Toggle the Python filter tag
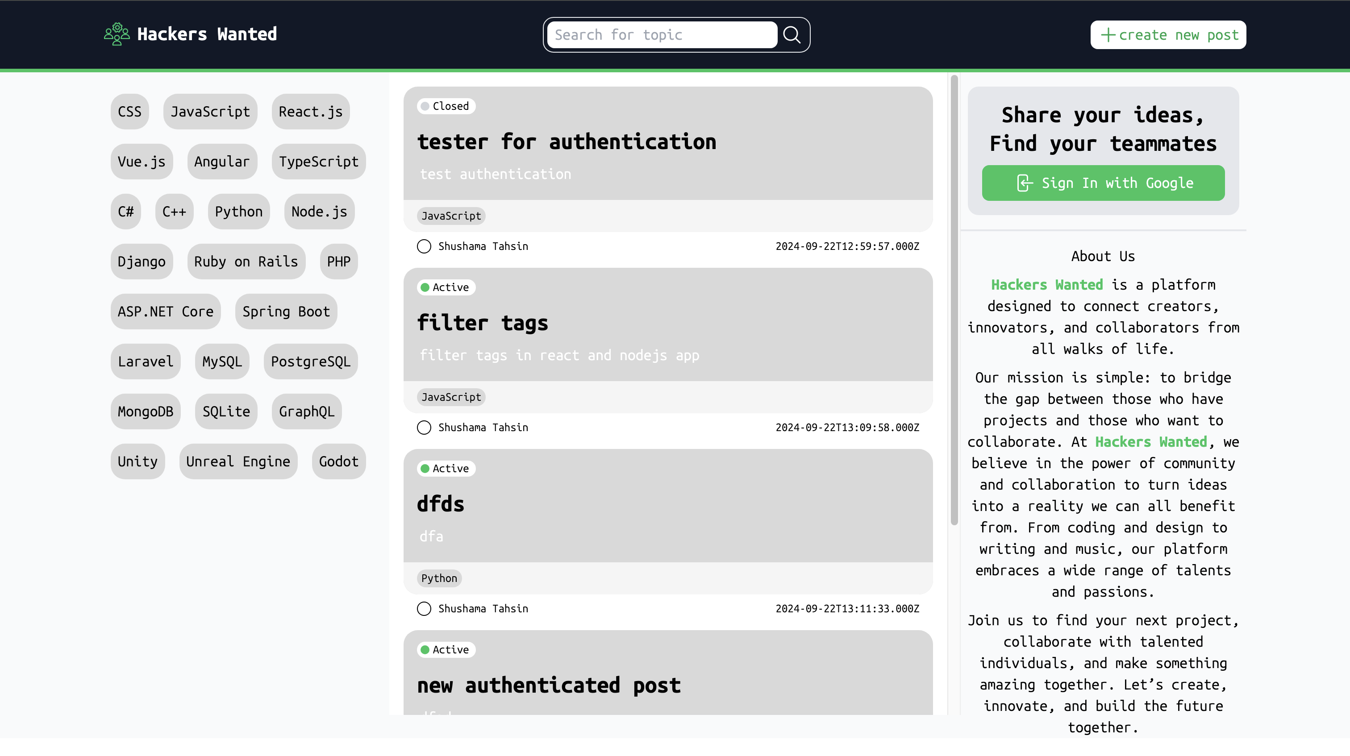1350x756 pixels. pyautogui.click(x=238, y=212)
